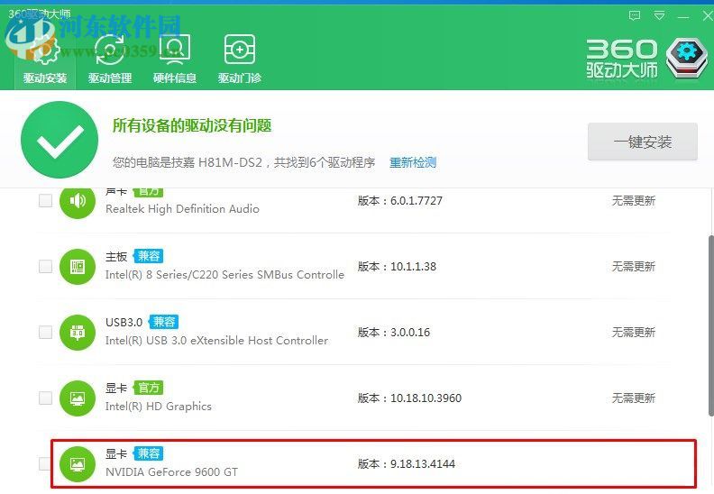Click the NVIDIA GeForce display icon
This screenshot has height=494, width=714.
[78, 464]
